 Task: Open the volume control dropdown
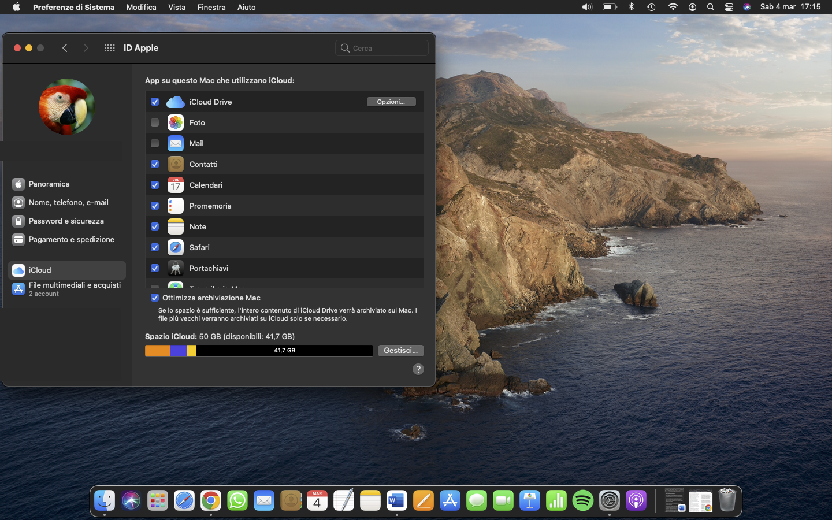click(x=586, y=7)
